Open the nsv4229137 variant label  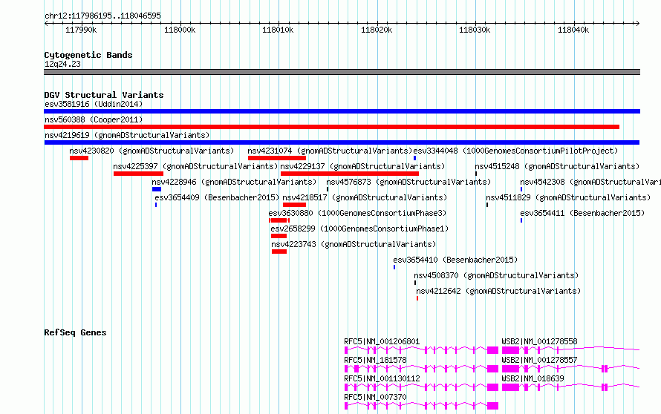coord(362,166)
